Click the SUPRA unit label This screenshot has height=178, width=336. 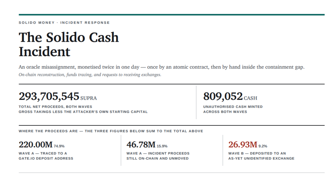pos(89,98)
